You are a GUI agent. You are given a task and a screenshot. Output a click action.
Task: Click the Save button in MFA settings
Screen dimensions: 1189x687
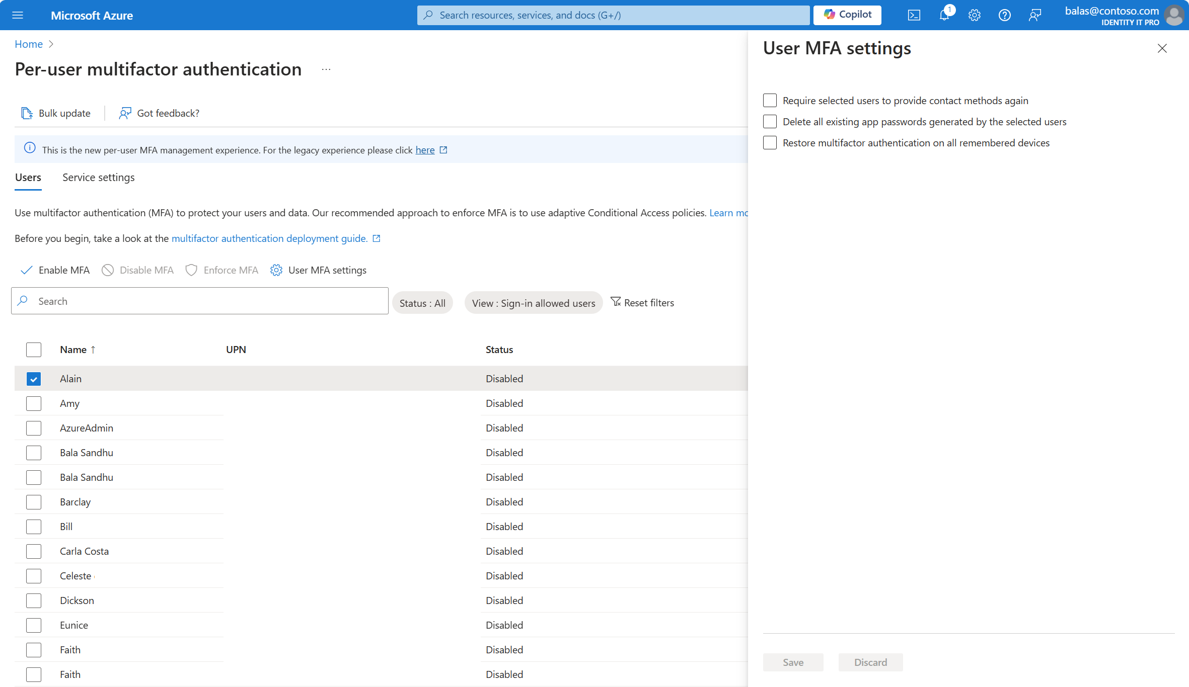tap(793, 662)
